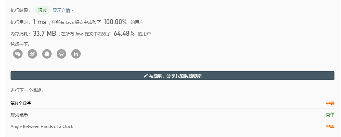Share result via the Weibo icon
Image resolution: width=341 pixels, height=137 pixels.
pos(32,54)
